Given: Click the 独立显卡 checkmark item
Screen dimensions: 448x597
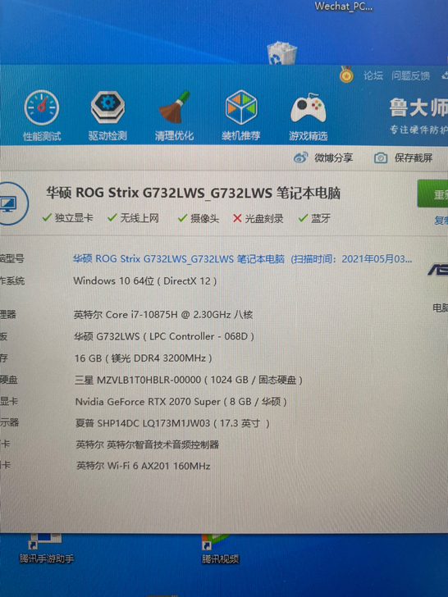Looking at the screenshot, I should click(x=67, y=218).
